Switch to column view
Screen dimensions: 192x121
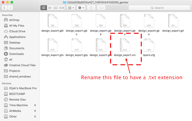[x=56, y=8]
